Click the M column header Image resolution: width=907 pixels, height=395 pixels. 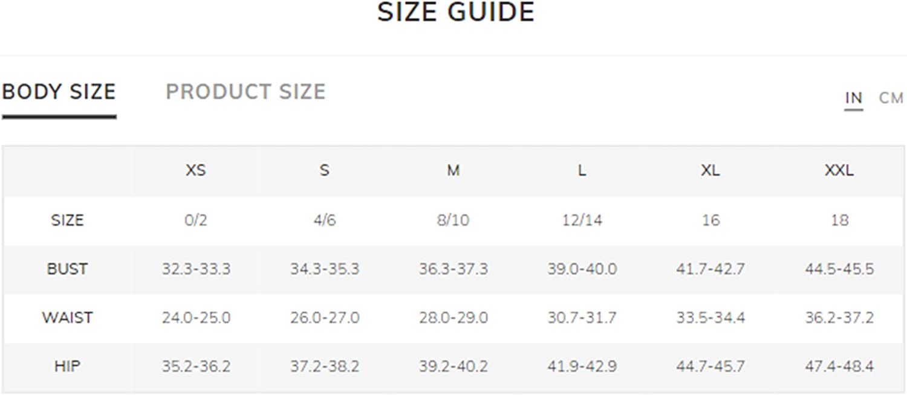pos(453,171)
